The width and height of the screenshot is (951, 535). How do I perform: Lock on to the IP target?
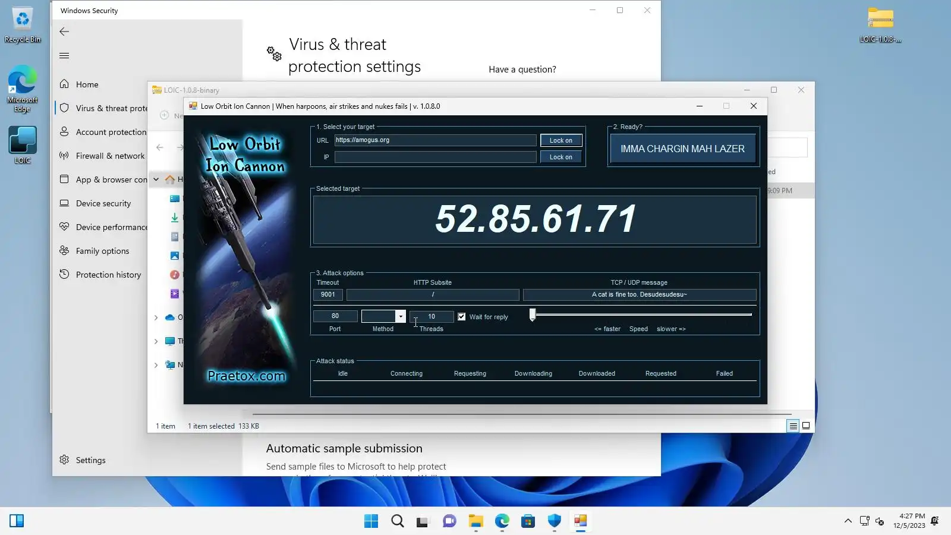click(x=561, y=157)
